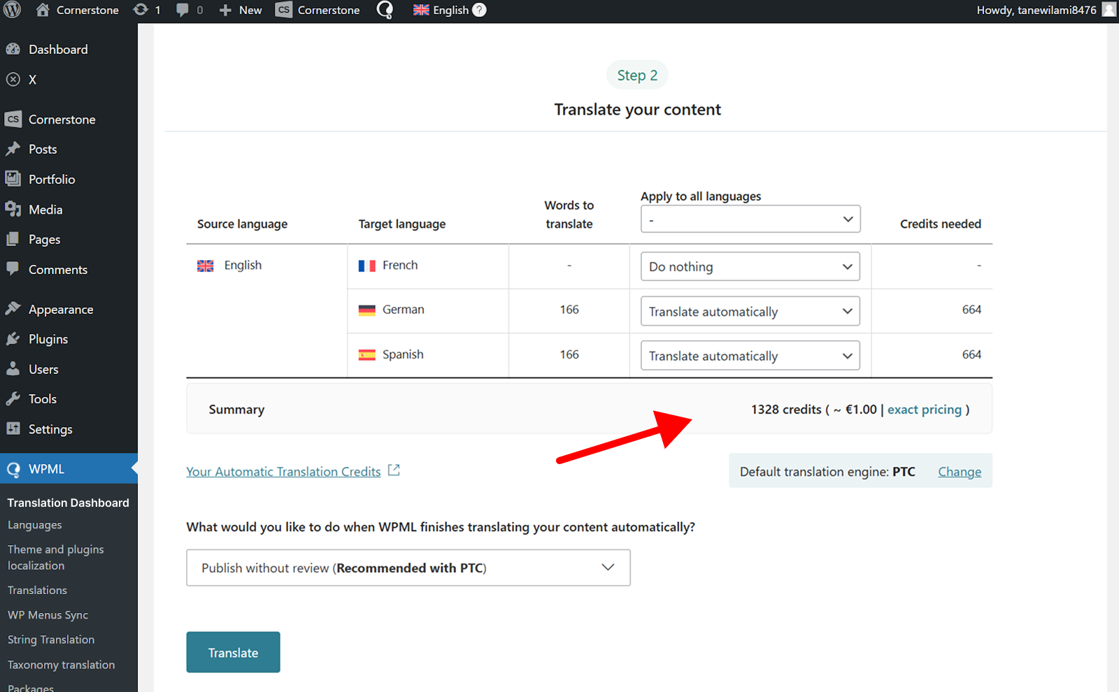Click the Tools wrench icon
Viewport: 1119px width, 692px height.
click(14, 398)
